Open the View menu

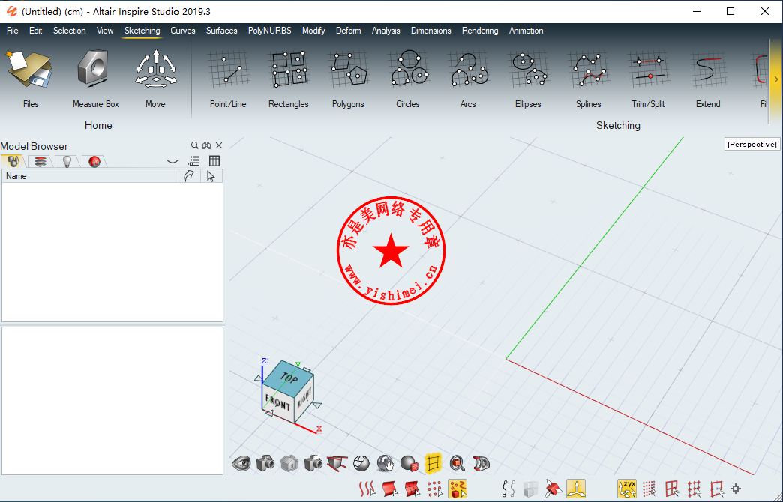point(105,31)
